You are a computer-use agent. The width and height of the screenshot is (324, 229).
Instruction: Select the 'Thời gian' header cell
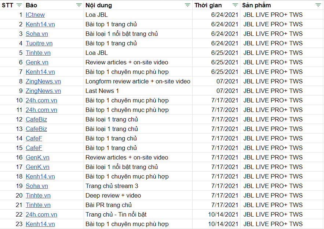pos(216,5)
